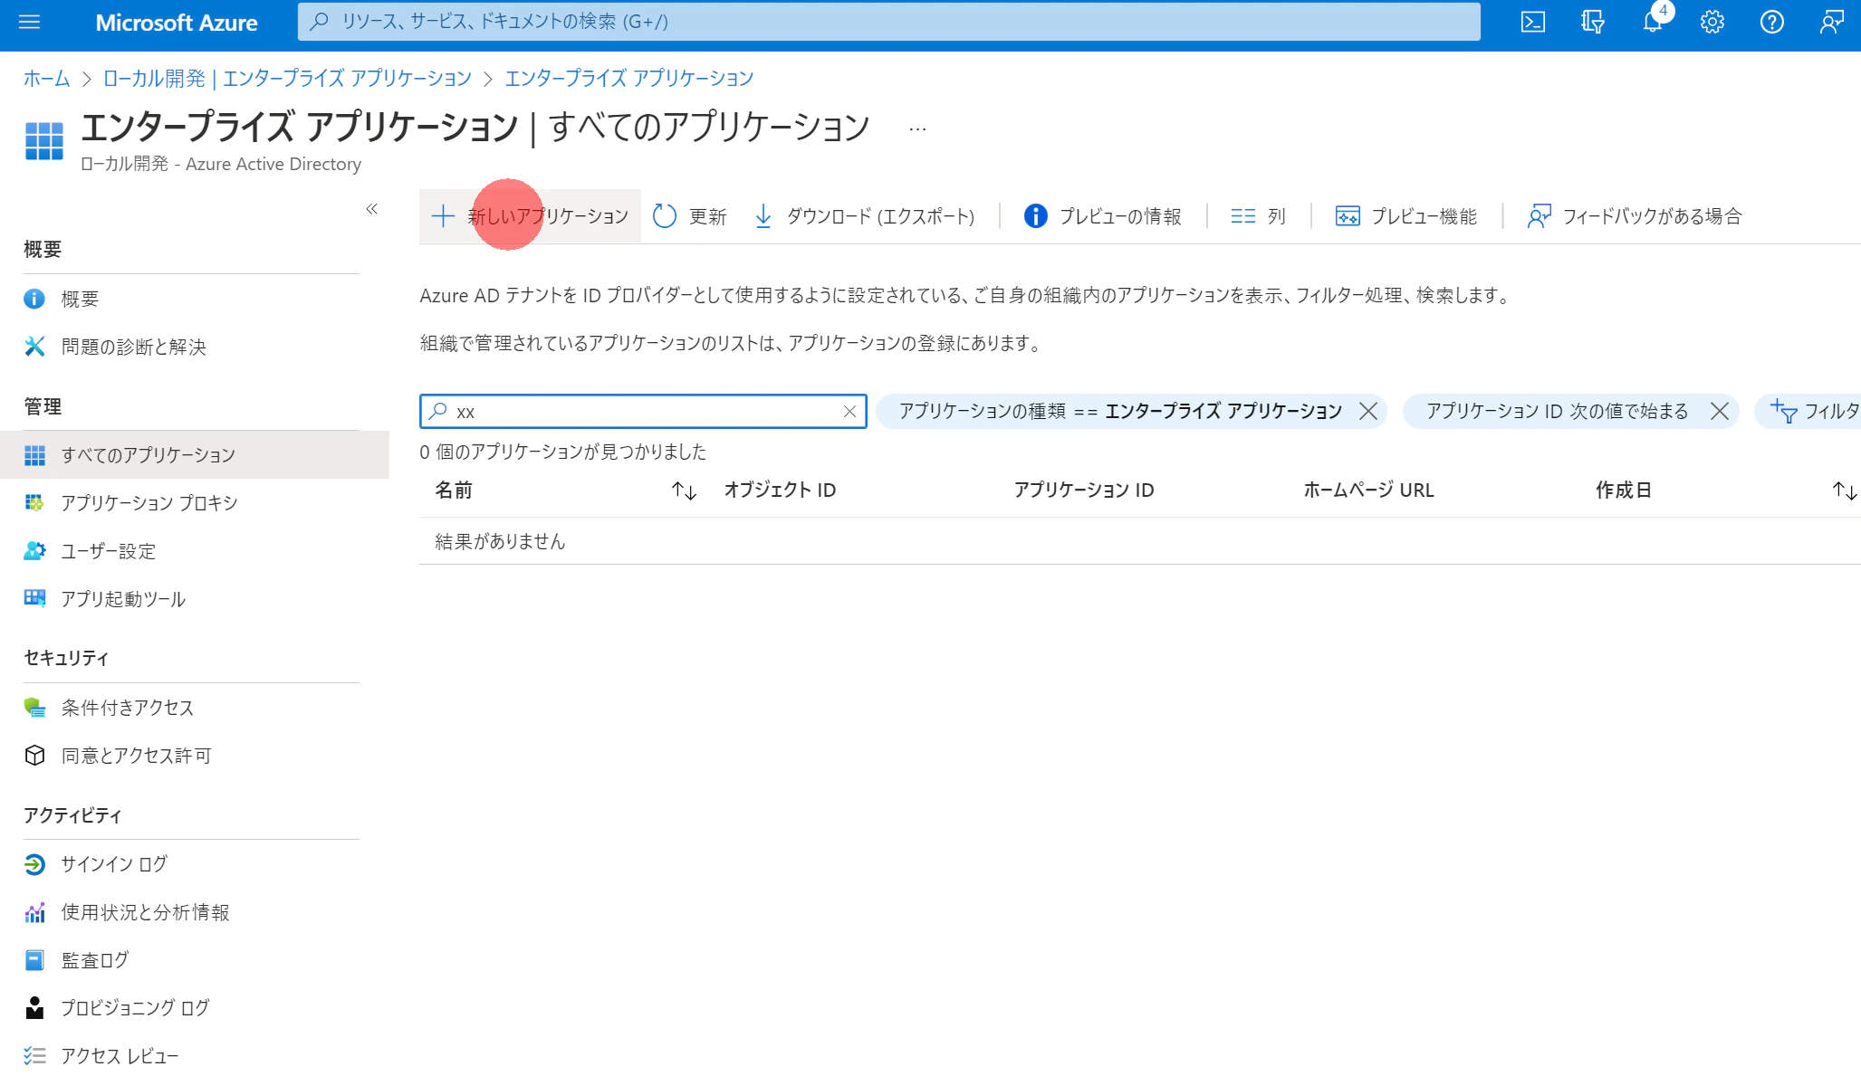Toggle sorting by 名前 column
Screen dimensions: 1861x1076
[x=682, y=490]
